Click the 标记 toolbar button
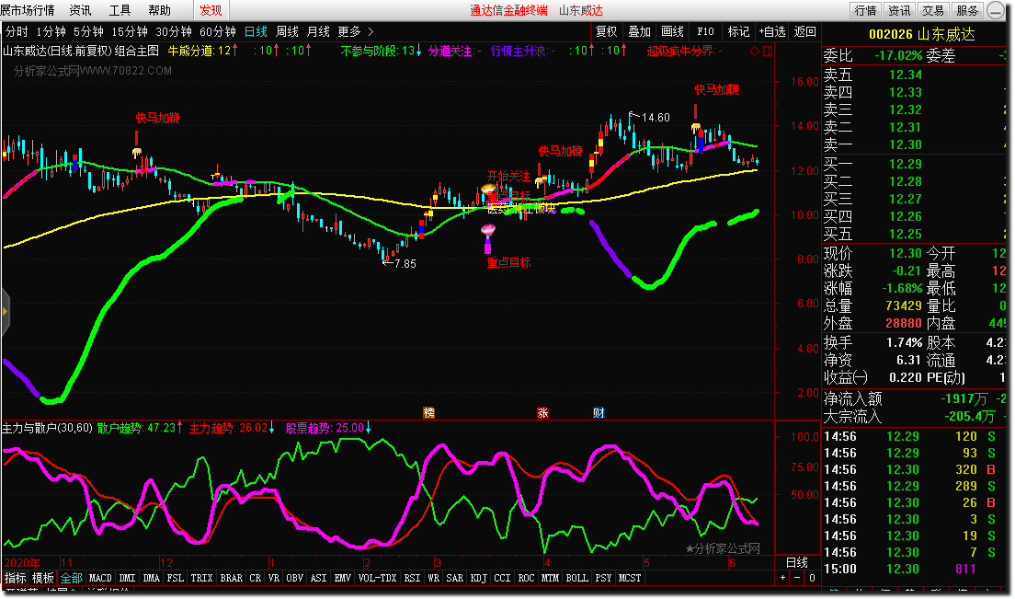 coord(738,31)
